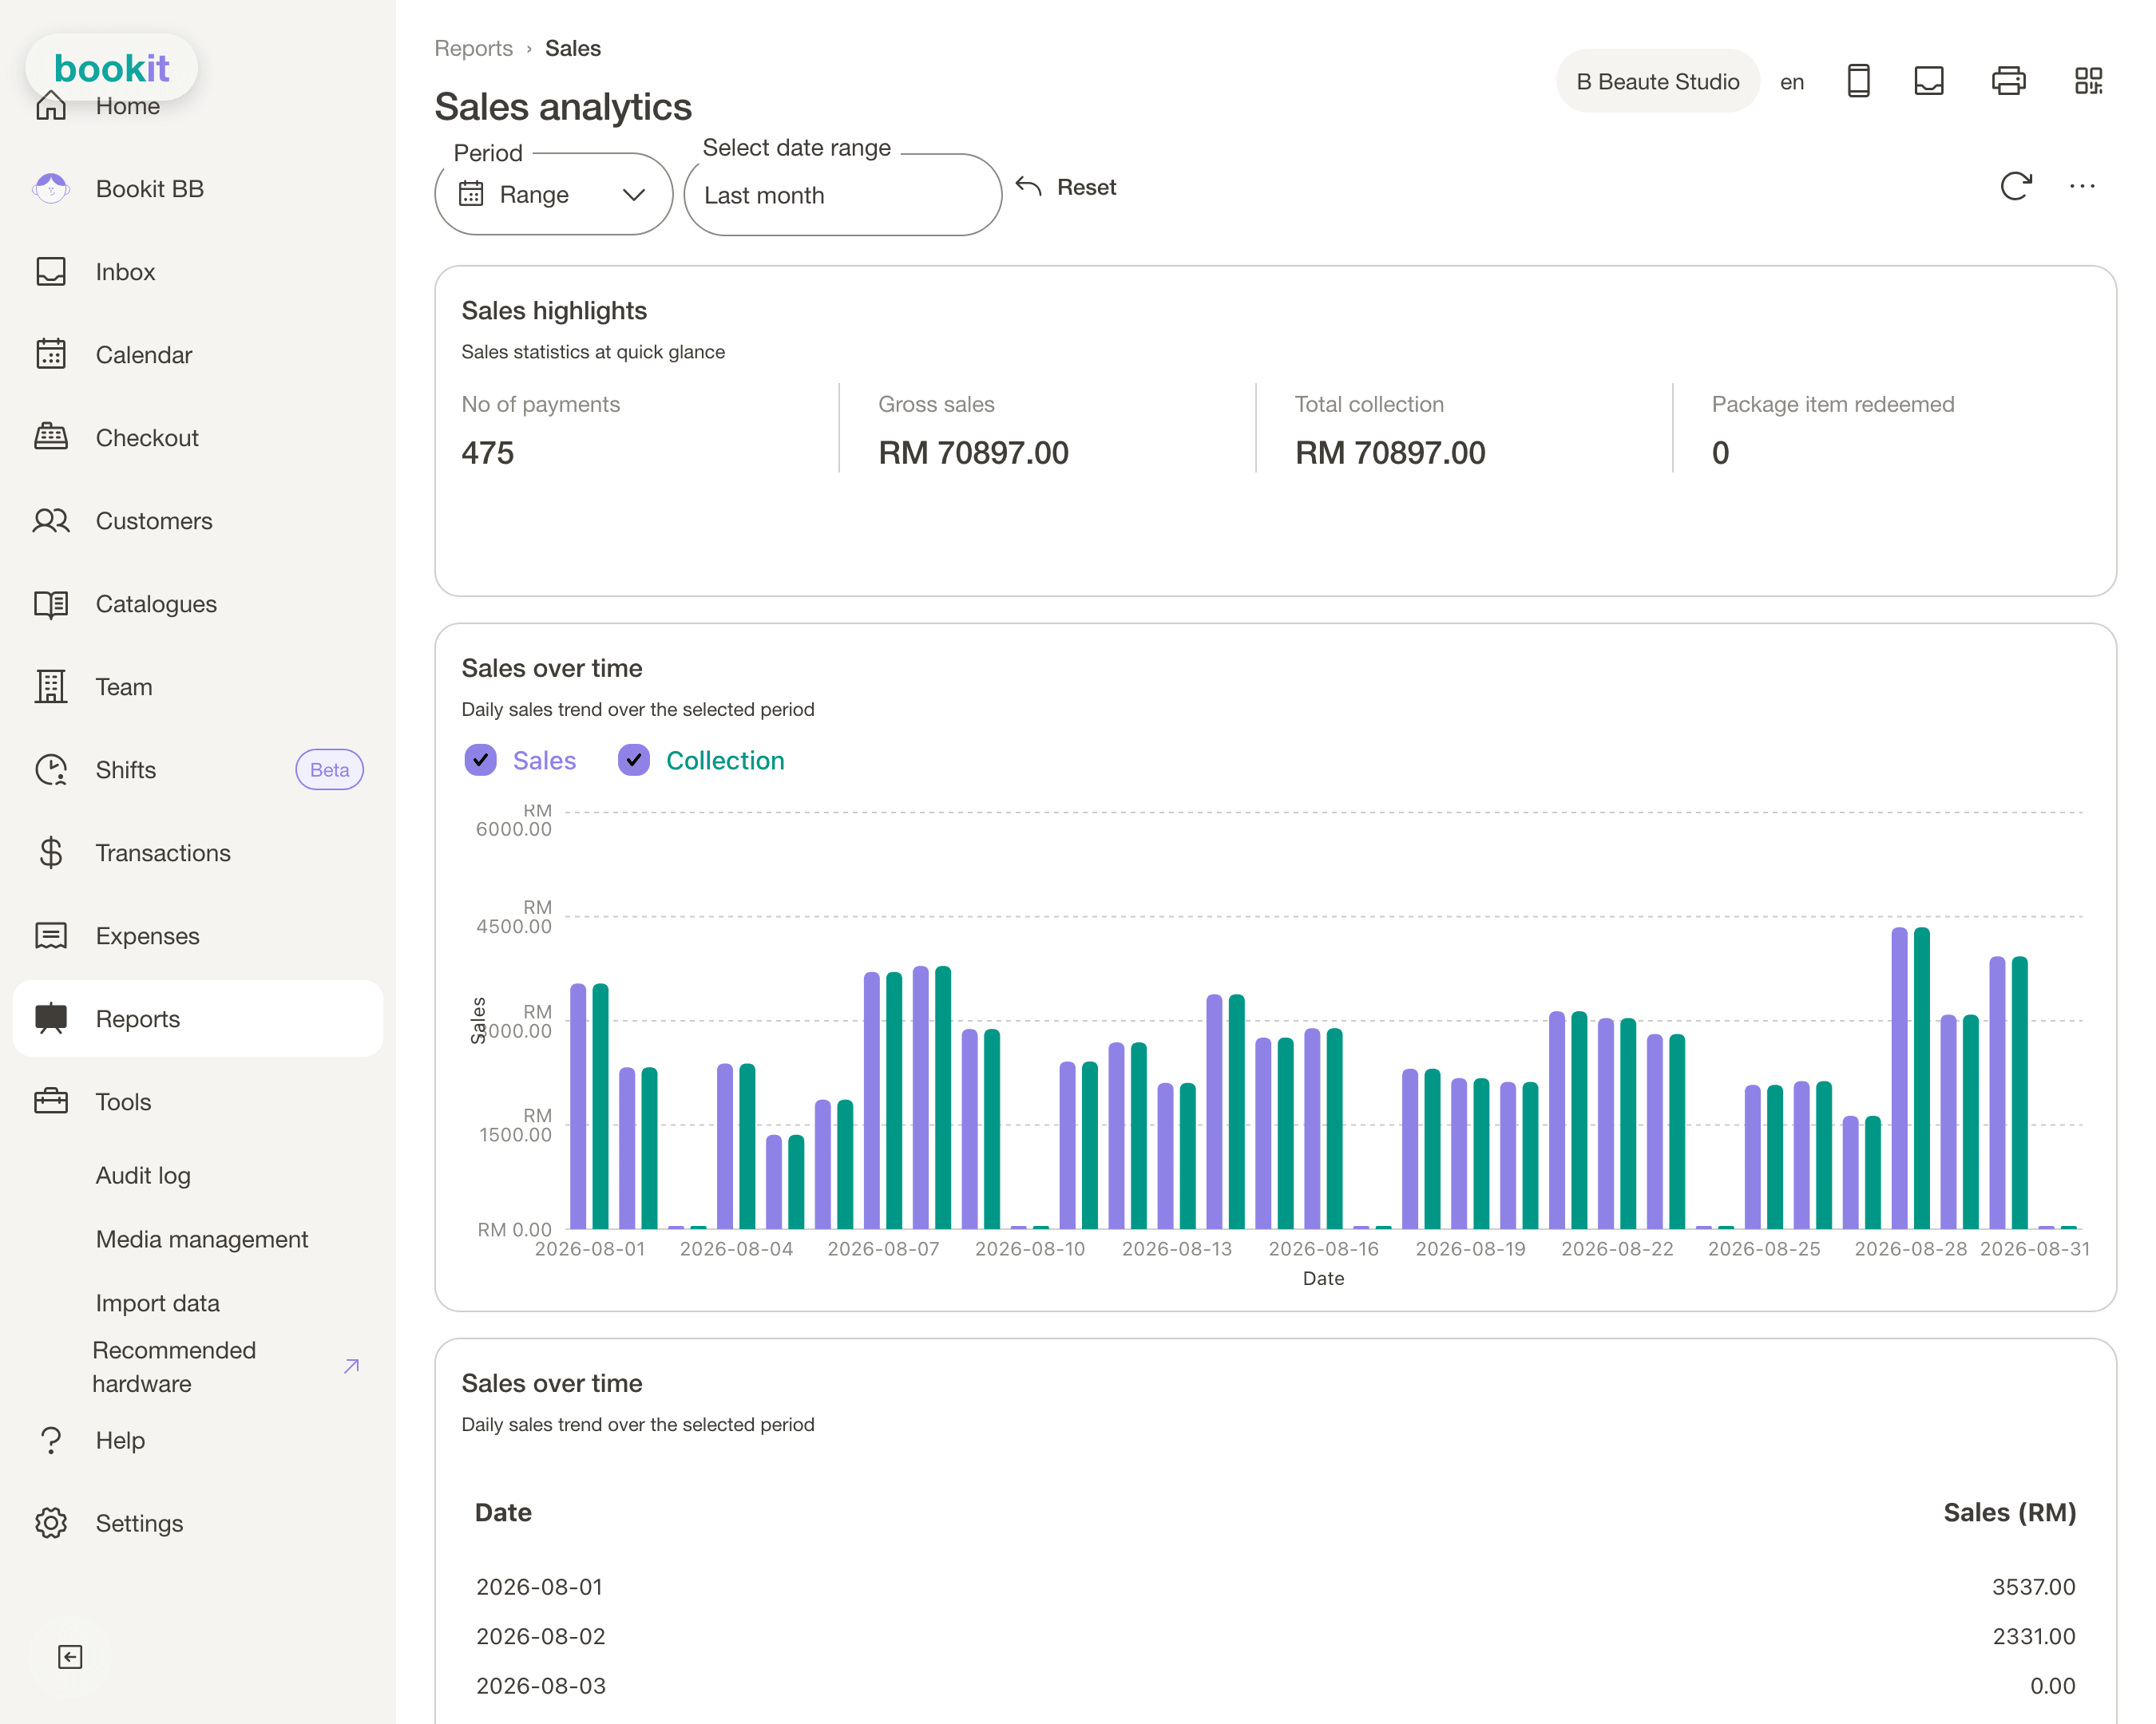2156x1724 pixels.
Task: Click the Reset button
Action: 1066,187
